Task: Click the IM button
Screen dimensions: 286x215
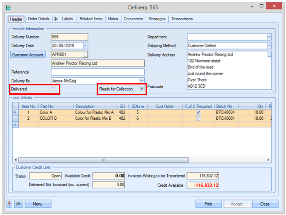Action: [19, 204]
